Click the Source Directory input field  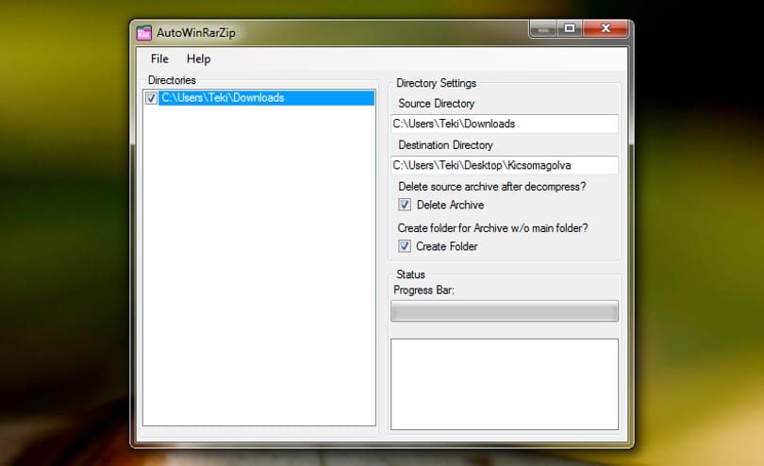[x=505, y=124]
